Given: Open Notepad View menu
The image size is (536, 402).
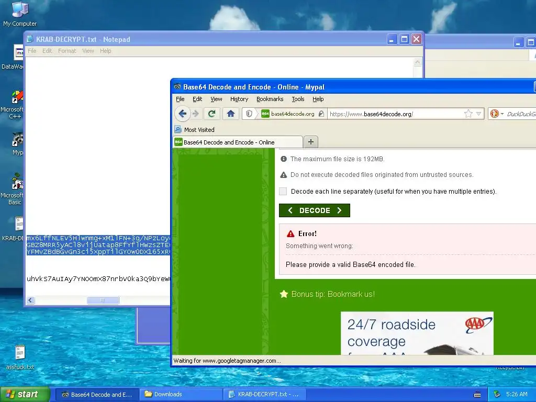Looking at the screenshot, I should click(x=88, y=51).
